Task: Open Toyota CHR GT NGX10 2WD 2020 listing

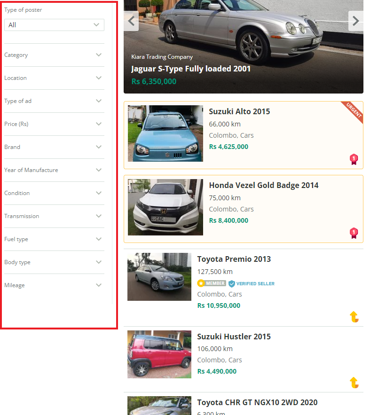Action: point(257,403)
